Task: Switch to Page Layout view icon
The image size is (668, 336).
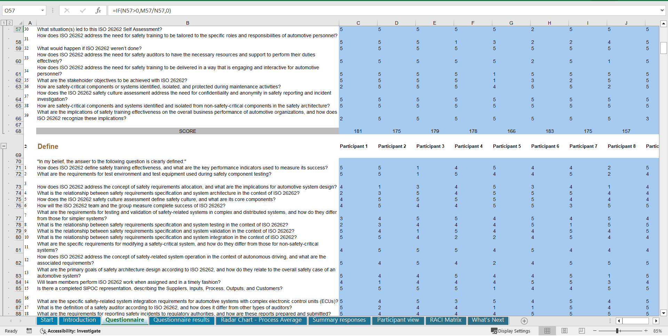Action: pos(564,331)
